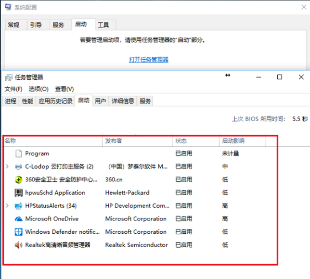Sort by the 名称 column header

52,141
